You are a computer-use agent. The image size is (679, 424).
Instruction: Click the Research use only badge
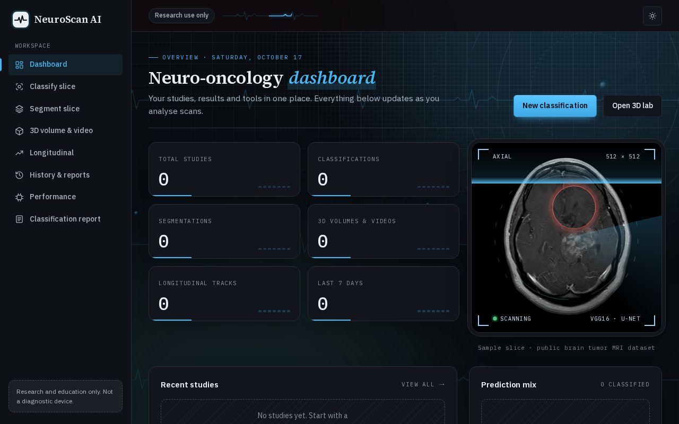tap(181, 15)
